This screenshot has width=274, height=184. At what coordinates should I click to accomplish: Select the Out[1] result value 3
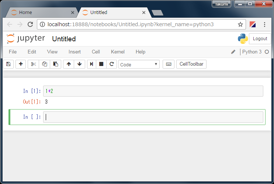click(46, 102)
